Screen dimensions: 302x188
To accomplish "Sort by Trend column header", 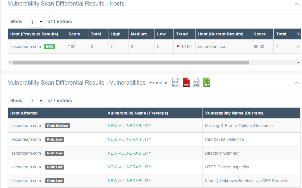I will coord(182,34).
